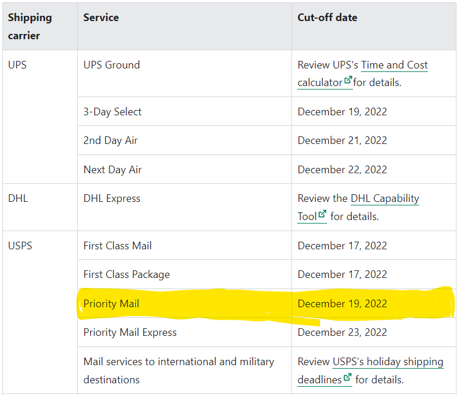Select the highlighted Priority Mail cell
Screen dimensions: 460x395
184,303
